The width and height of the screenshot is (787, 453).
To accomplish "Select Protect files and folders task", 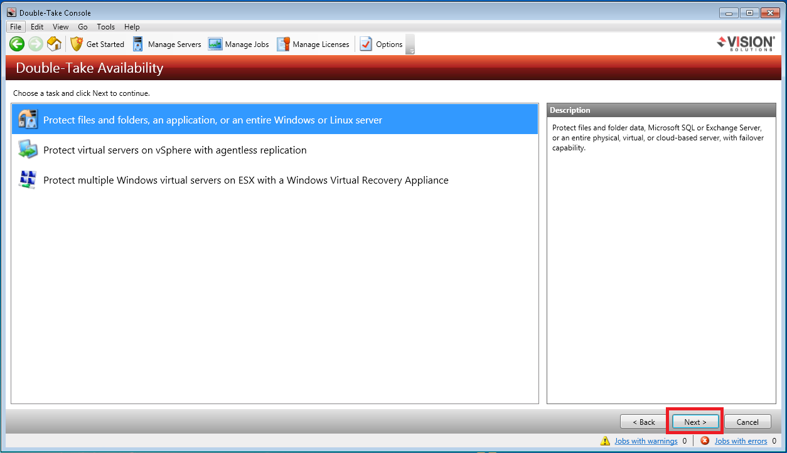I will coord(212,120).
